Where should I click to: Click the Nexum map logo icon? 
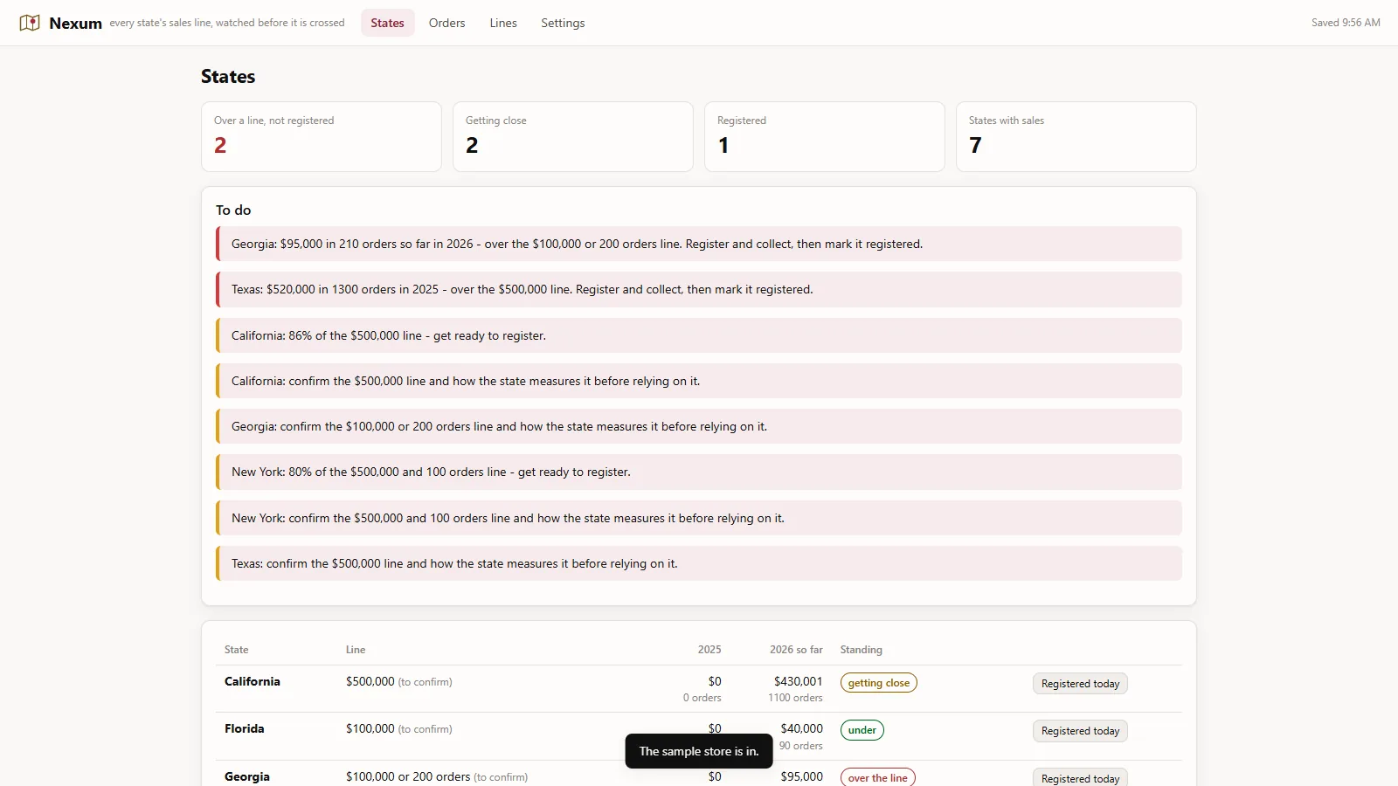(x=30, y=23)
